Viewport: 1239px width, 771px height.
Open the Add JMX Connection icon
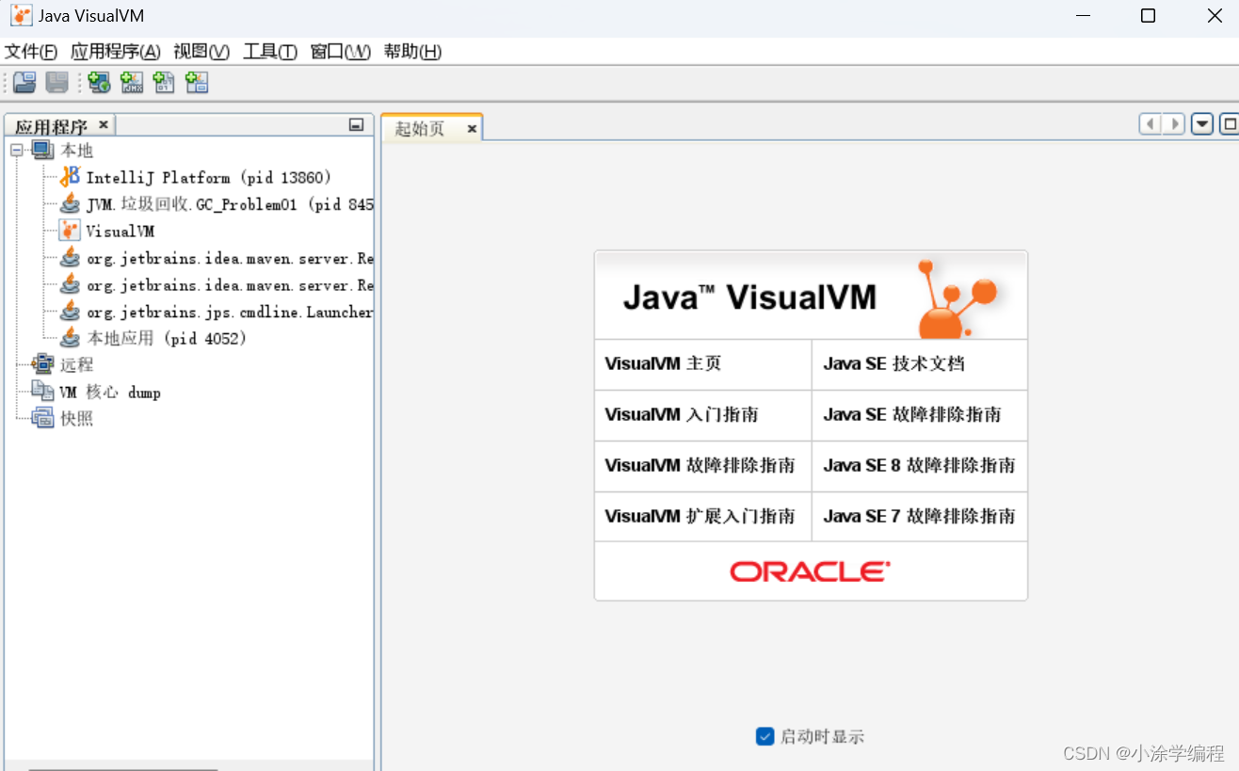tap(131, 83)
